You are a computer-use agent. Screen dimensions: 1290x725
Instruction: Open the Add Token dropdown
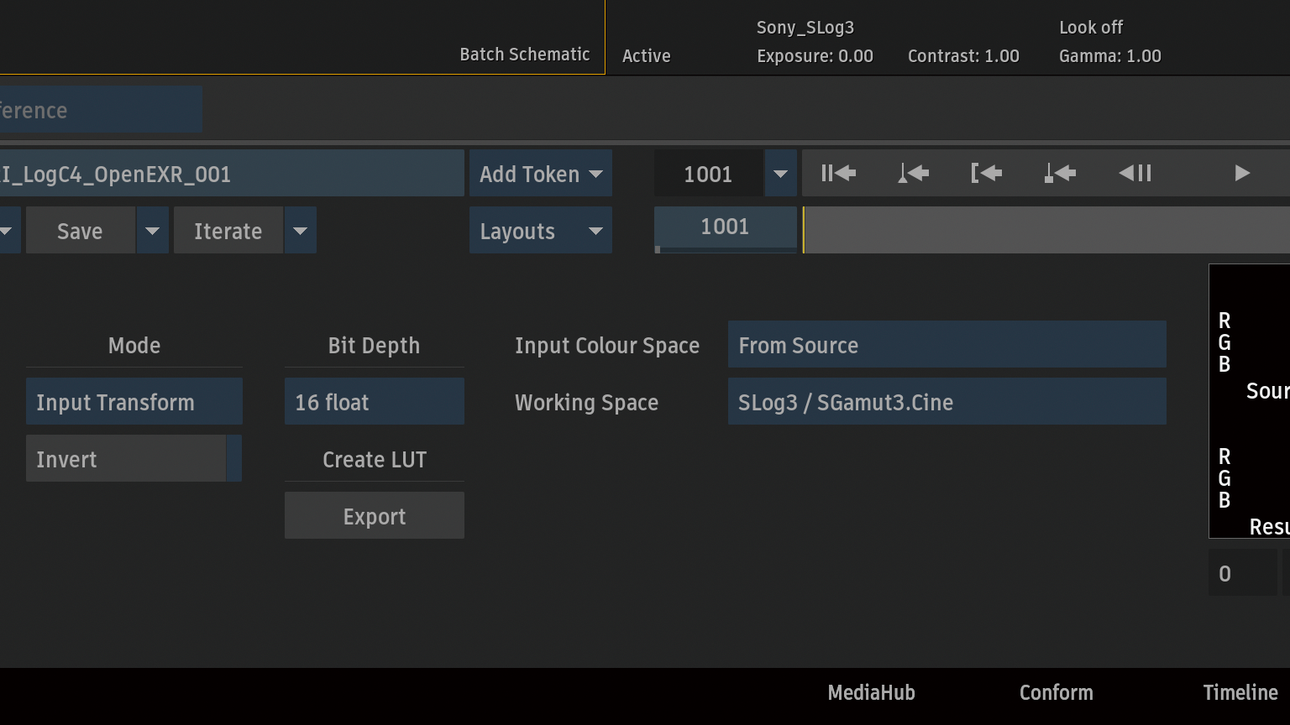(540, 174)
